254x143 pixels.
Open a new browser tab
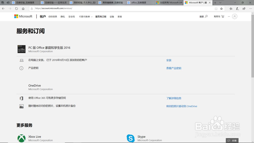click(215, 3)
